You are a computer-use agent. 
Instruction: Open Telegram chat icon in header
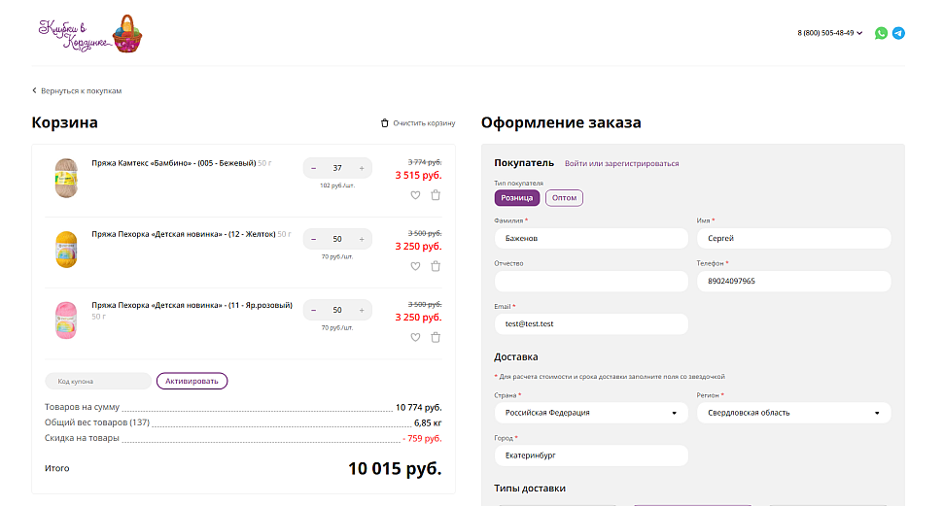898,33
